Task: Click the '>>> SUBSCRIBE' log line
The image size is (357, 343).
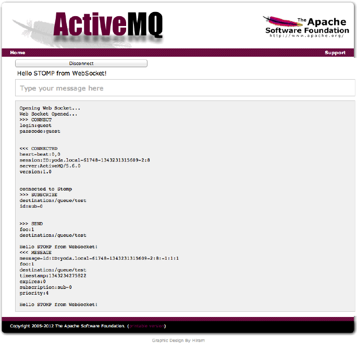Action: tap(38, 195)
